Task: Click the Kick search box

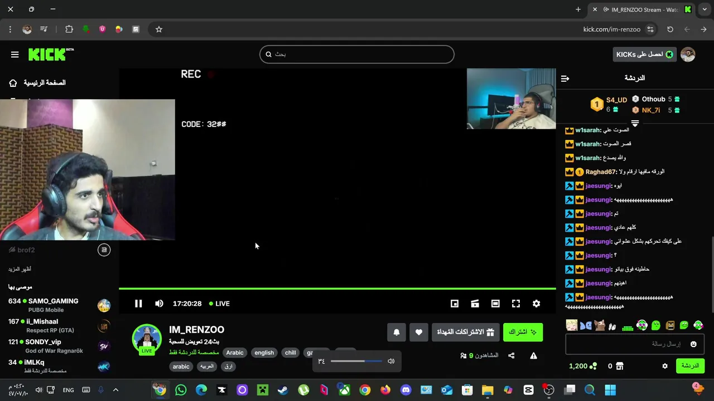Action: click(x=357, y=54)
